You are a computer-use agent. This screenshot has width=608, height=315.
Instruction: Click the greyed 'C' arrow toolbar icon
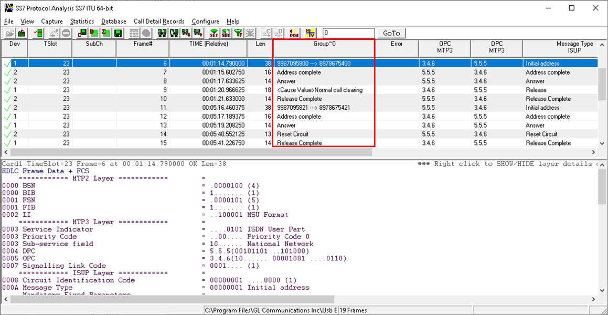point(266,34)
